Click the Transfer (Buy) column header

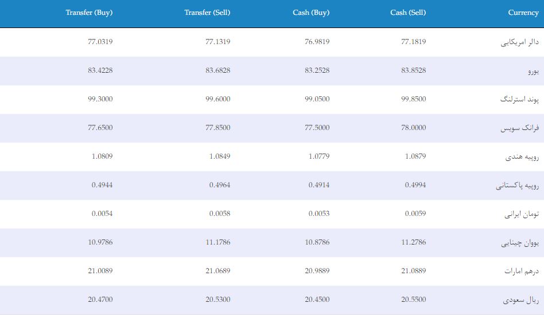pos(89,13)
